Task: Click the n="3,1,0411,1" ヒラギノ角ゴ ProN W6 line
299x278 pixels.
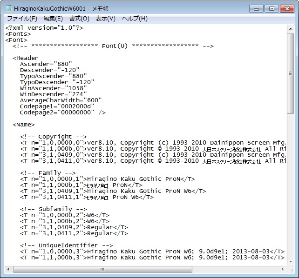Action: click(87, 197)
